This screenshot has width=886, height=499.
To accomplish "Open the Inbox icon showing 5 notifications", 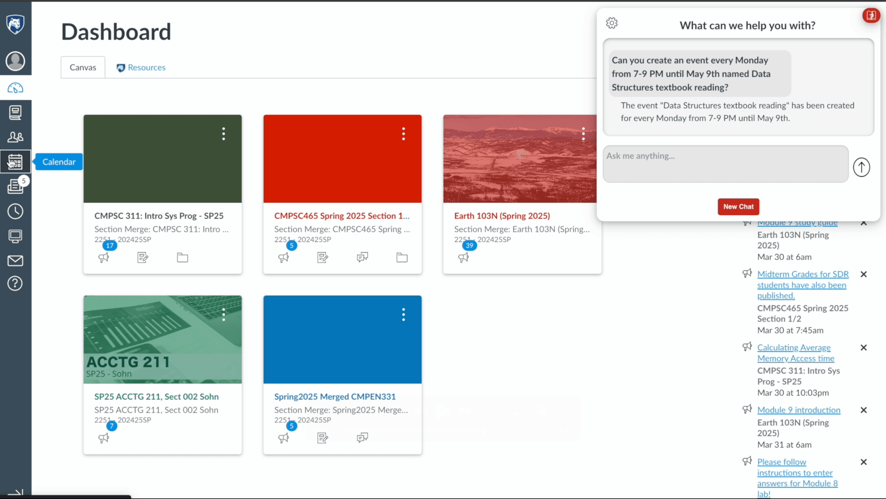I will pyautogui.click(x=15, y=187).
